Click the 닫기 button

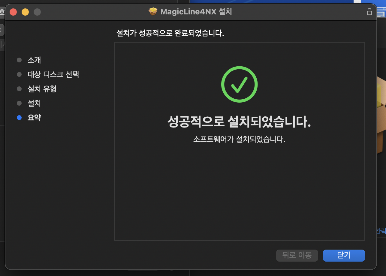[x=344, y=255]
